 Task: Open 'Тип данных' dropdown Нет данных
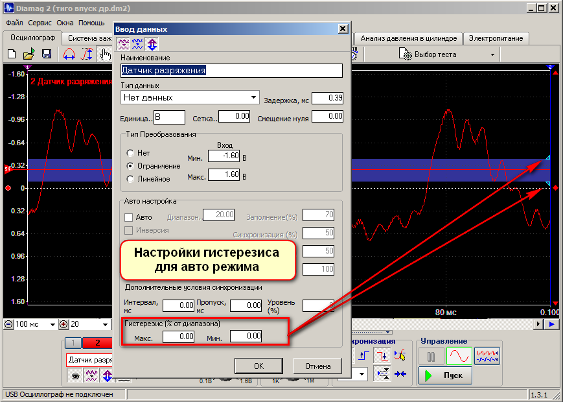pos(190,97)
